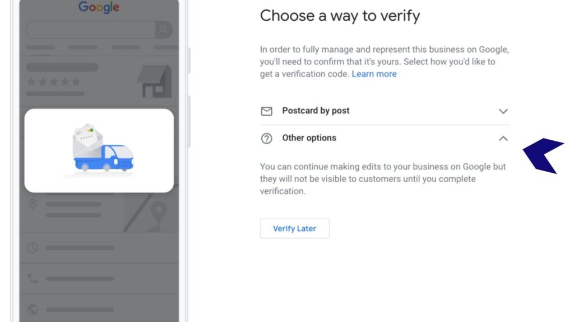Click the question mark icon beside Other options
This screenshot has width=574, height=322.
tap(266, 139)
